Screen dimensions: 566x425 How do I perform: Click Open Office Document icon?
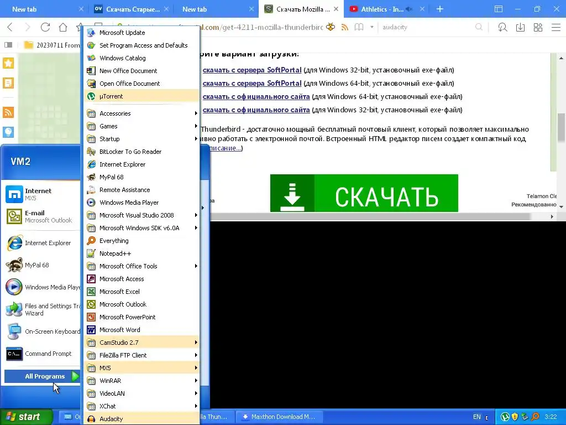[x=91, y=84]
